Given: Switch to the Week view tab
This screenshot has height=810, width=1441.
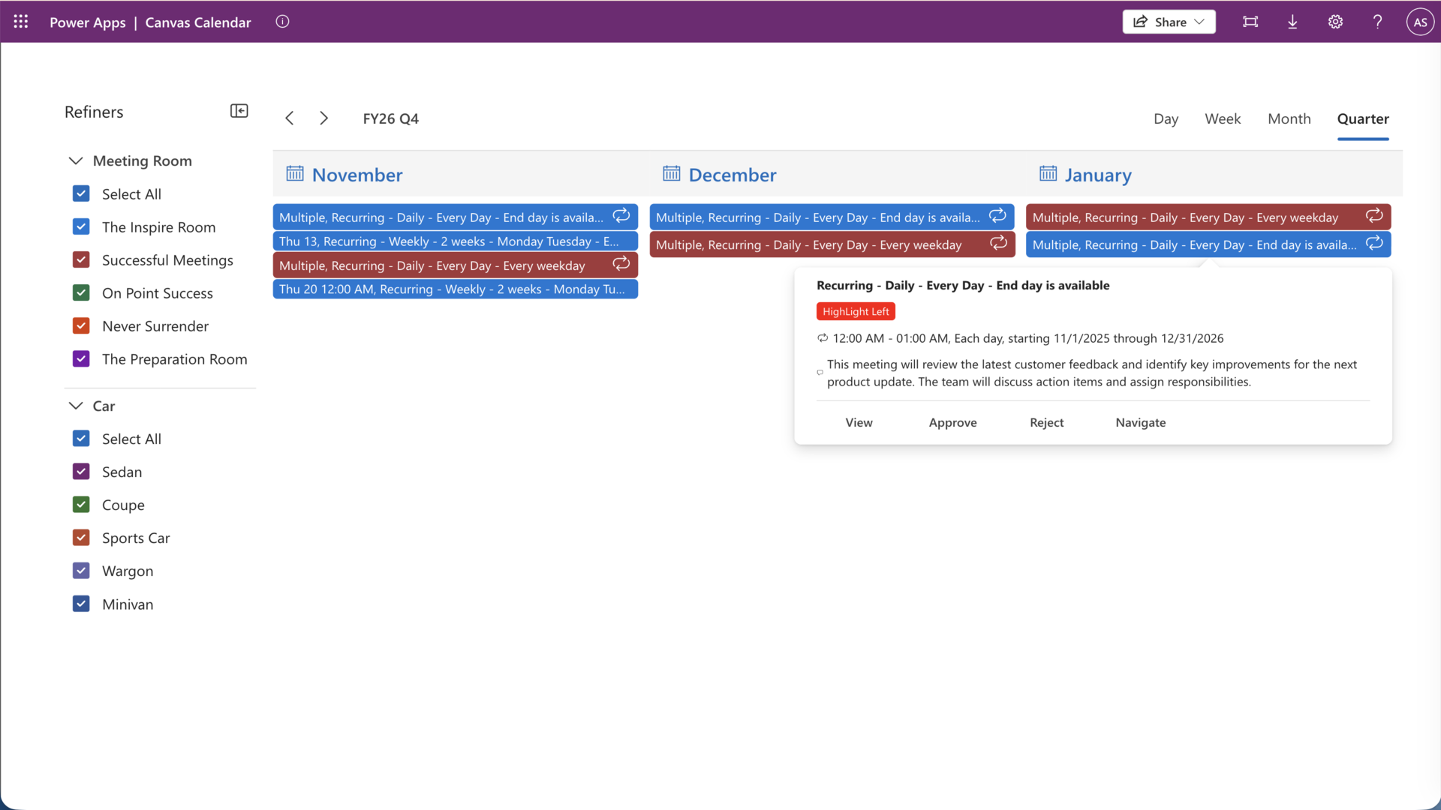Looking at the screenshot, I should [1223, 118].
